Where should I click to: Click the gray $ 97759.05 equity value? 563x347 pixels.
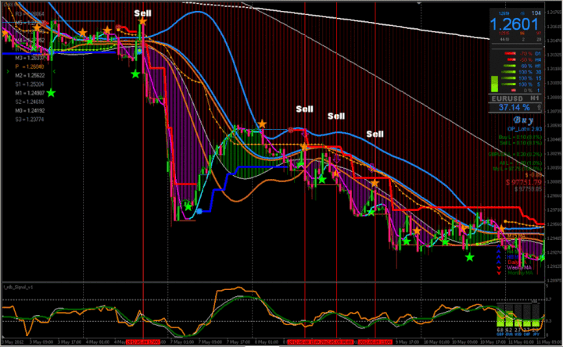528,189
